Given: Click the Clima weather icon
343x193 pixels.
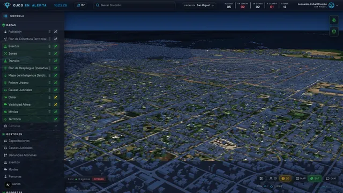Looking at the screenshot, I should click(x=5, y=98).
